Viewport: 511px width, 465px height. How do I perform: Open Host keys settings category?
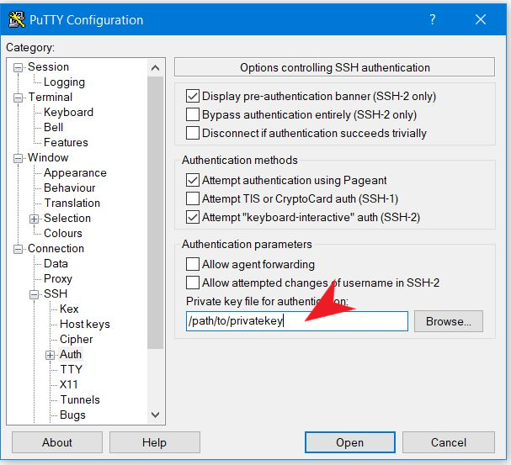pos(85,324)
